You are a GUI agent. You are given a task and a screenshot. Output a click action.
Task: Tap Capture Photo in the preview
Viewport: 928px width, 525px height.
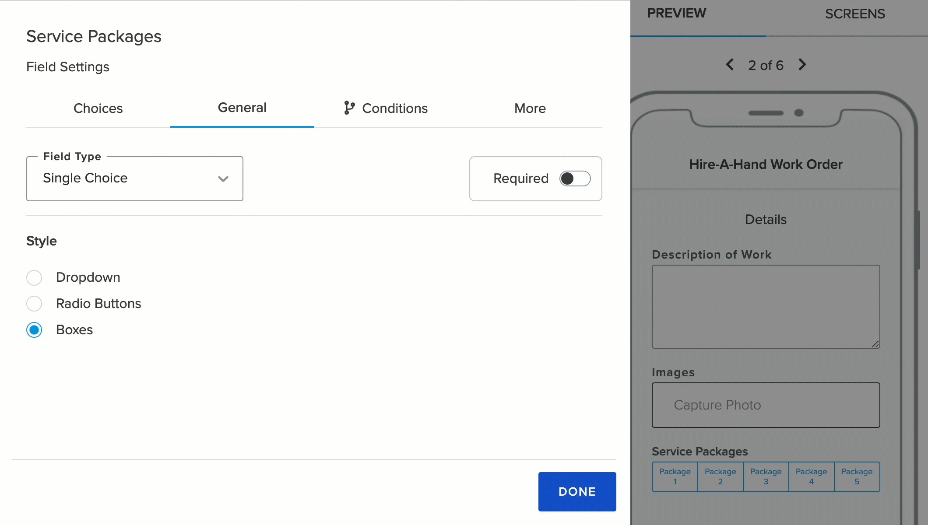[x=765, y=405]
